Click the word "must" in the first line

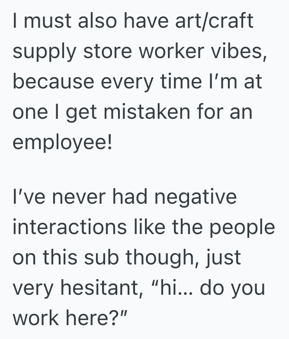45,22
